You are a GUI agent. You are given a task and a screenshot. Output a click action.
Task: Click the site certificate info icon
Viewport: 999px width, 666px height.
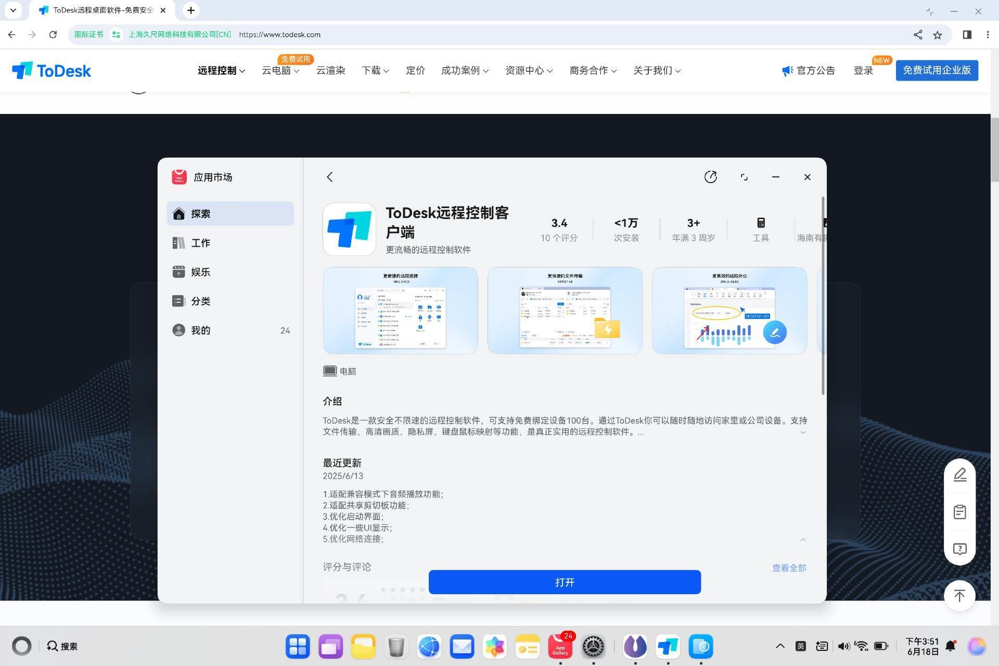click(116, 34)
